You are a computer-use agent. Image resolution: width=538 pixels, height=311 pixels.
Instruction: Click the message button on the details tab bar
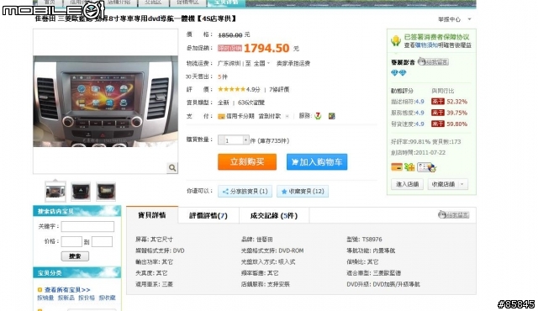454,215
